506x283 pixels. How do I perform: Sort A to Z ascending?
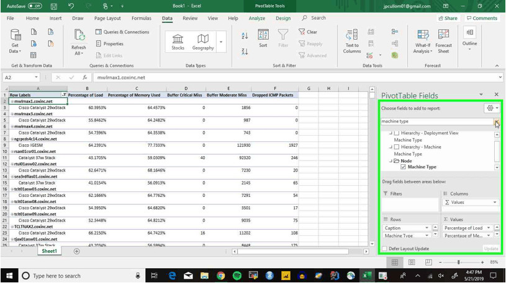click(x=245, y=36)
